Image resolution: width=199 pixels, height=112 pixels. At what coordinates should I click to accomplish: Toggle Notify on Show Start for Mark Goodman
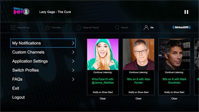pos(174,92)
